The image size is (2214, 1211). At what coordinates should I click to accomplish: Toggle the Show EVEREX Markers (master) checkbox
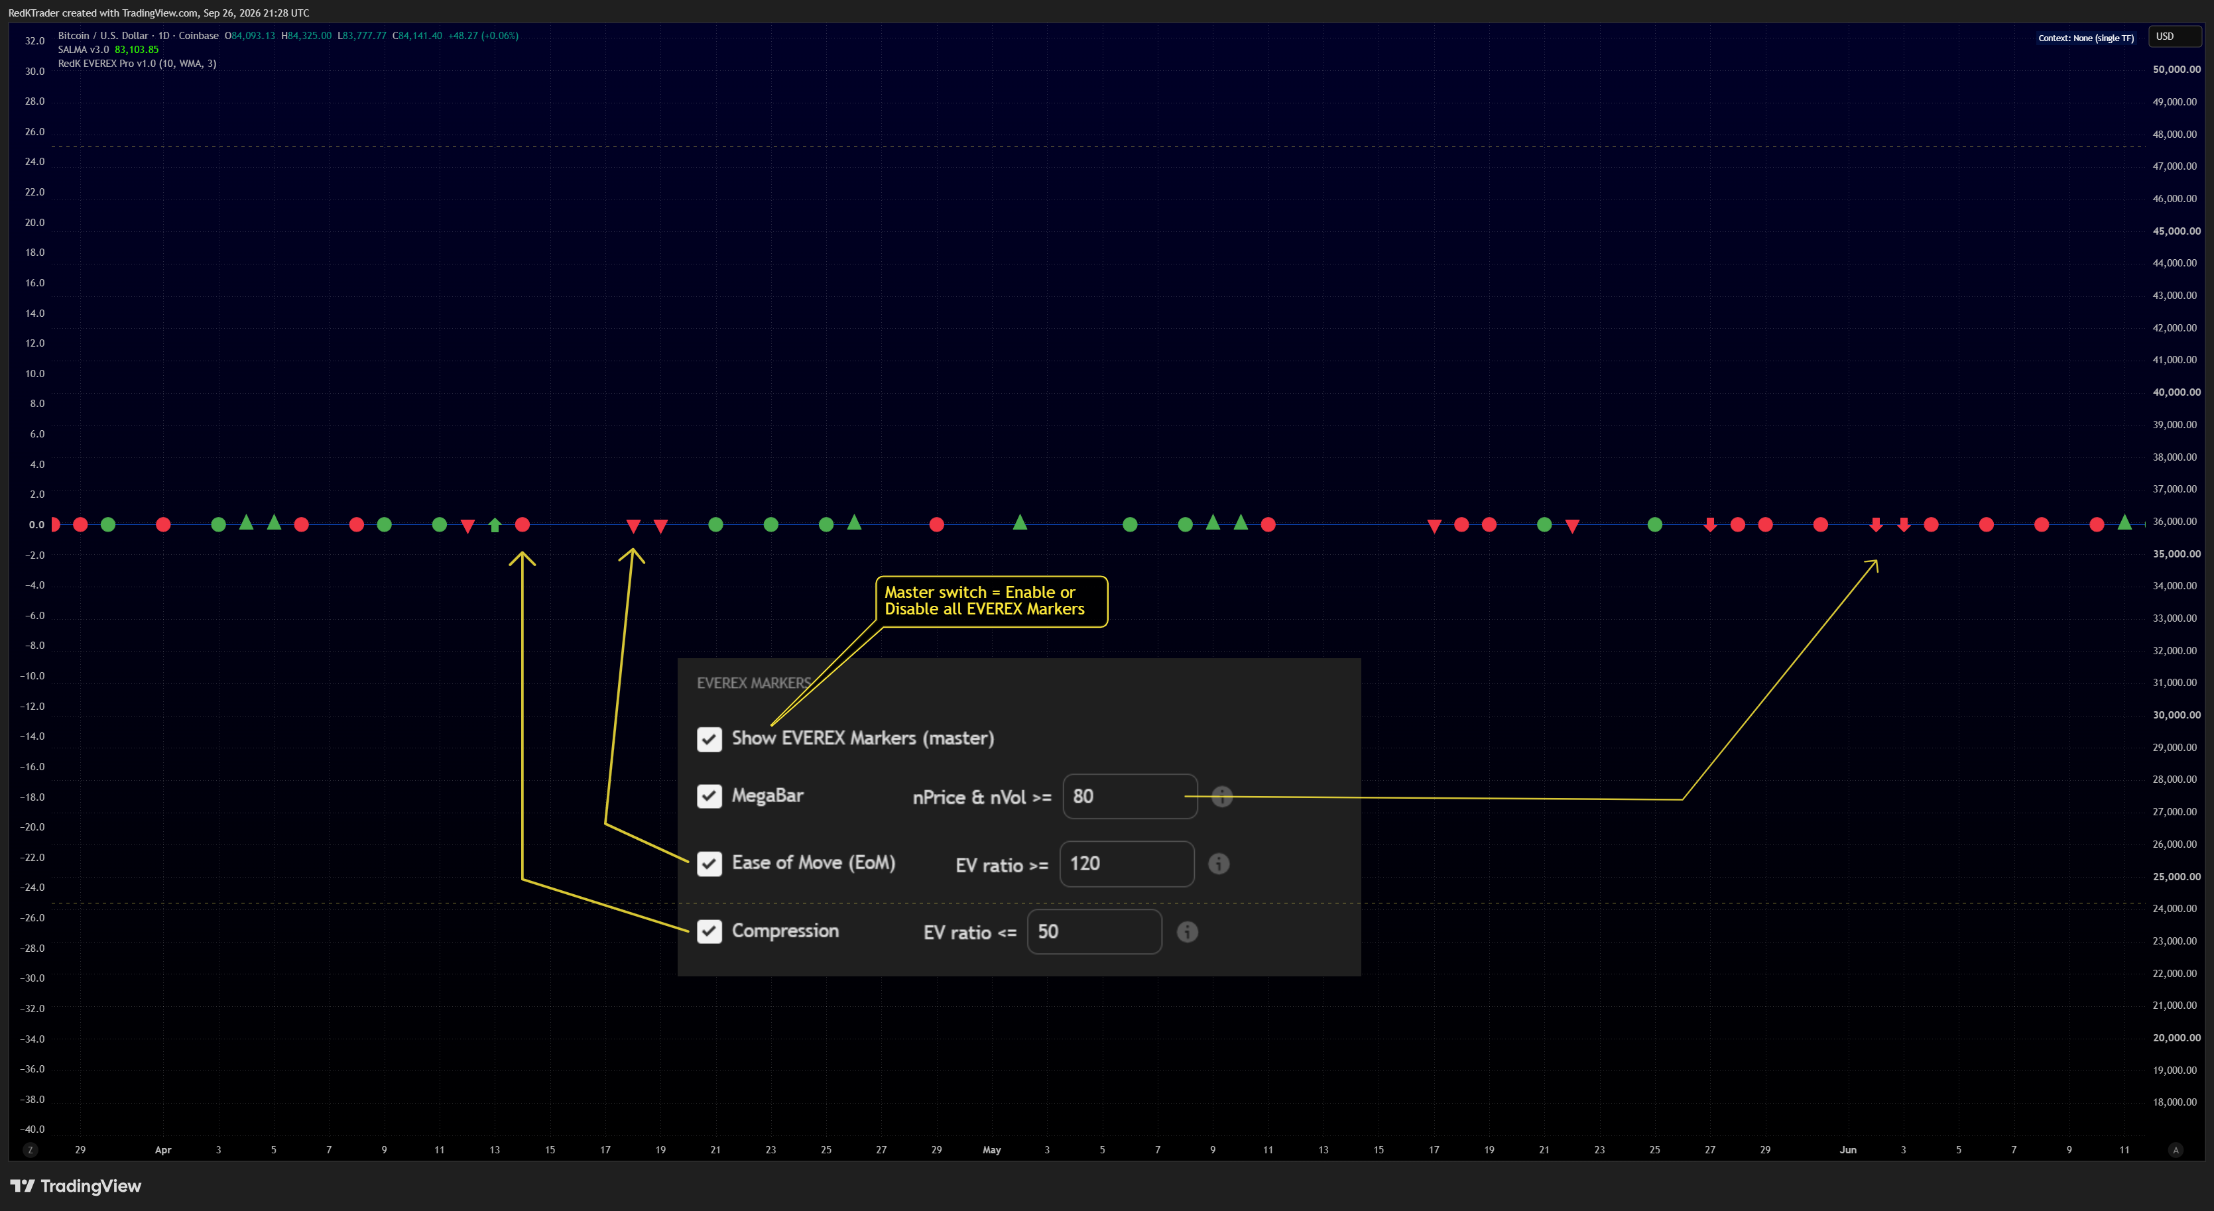click(x=709, y=738)
